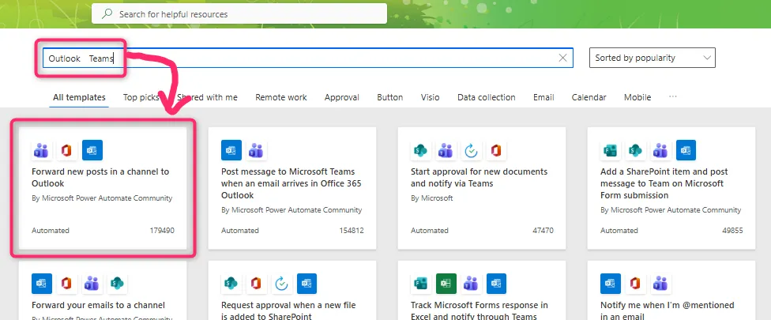Focus the Search for helpful resources box

[245, 14]
